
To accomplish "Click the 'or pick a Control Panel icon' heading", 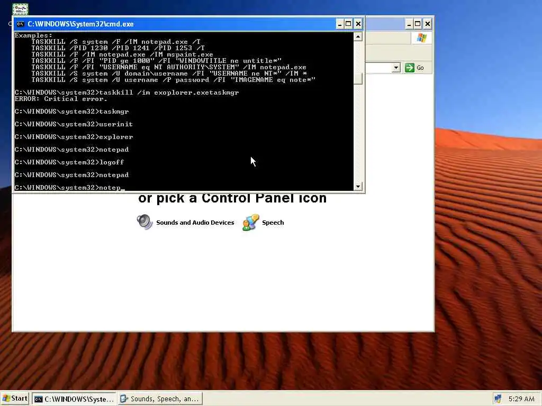I will (232, 199).
